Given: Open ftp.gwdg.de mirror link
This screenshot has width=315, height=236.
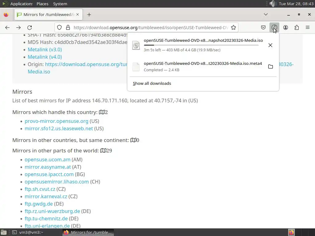Looking at the screenshot, I should point(38,204).
